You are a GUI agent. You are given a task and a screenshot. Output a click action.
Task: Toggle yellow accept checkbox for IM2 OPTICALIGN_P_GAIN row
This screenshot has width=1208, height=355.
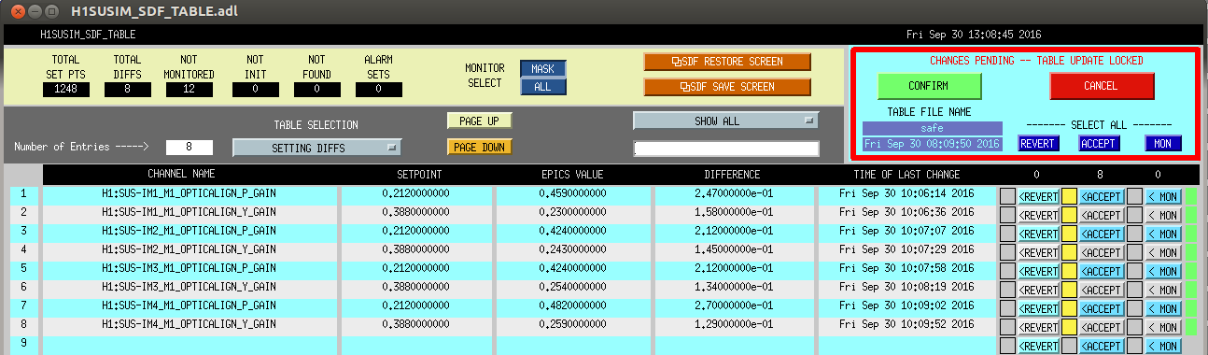pyautogui.click(x=1069, y=234)
